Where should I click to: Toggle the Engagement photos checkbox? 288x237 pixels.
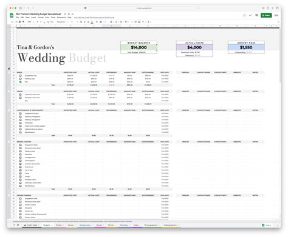pos(21,113)
